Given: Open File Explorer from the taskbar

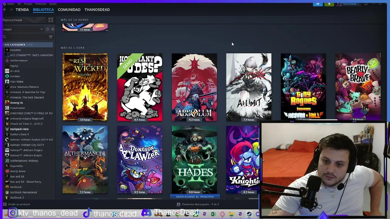Looking at the screenshot, I should [231, 214].
